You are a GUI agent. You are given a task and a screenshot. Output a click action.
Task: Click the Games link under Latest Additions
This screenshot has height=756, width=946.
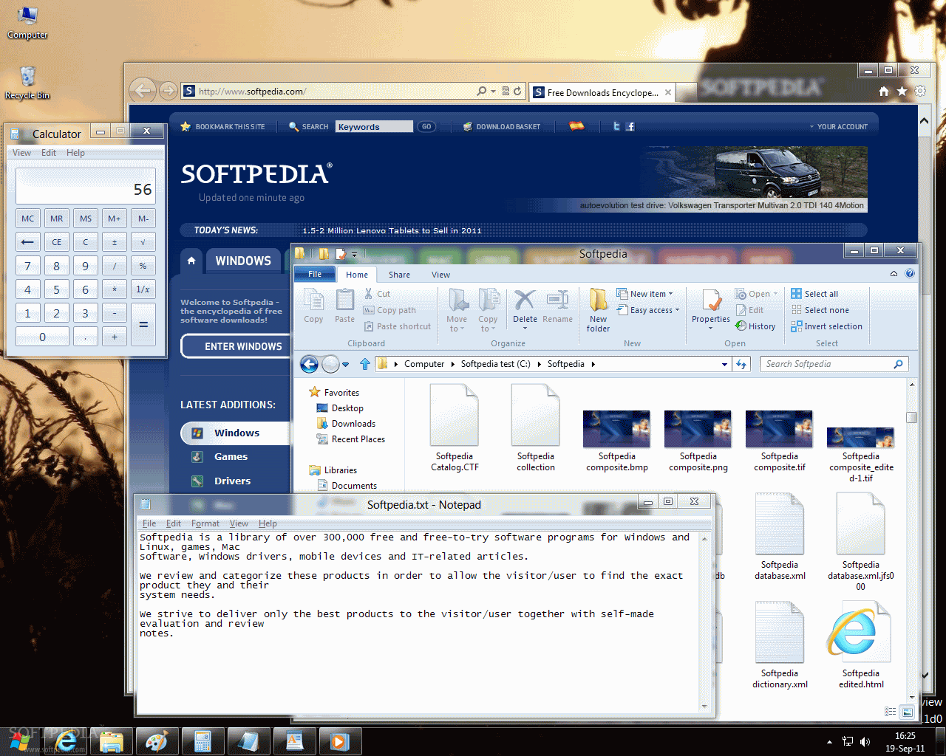(231, 457)
